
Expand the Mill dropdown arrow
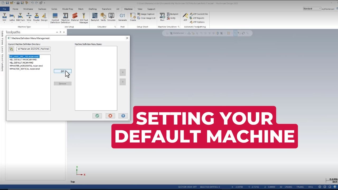[x=4, y=22]
